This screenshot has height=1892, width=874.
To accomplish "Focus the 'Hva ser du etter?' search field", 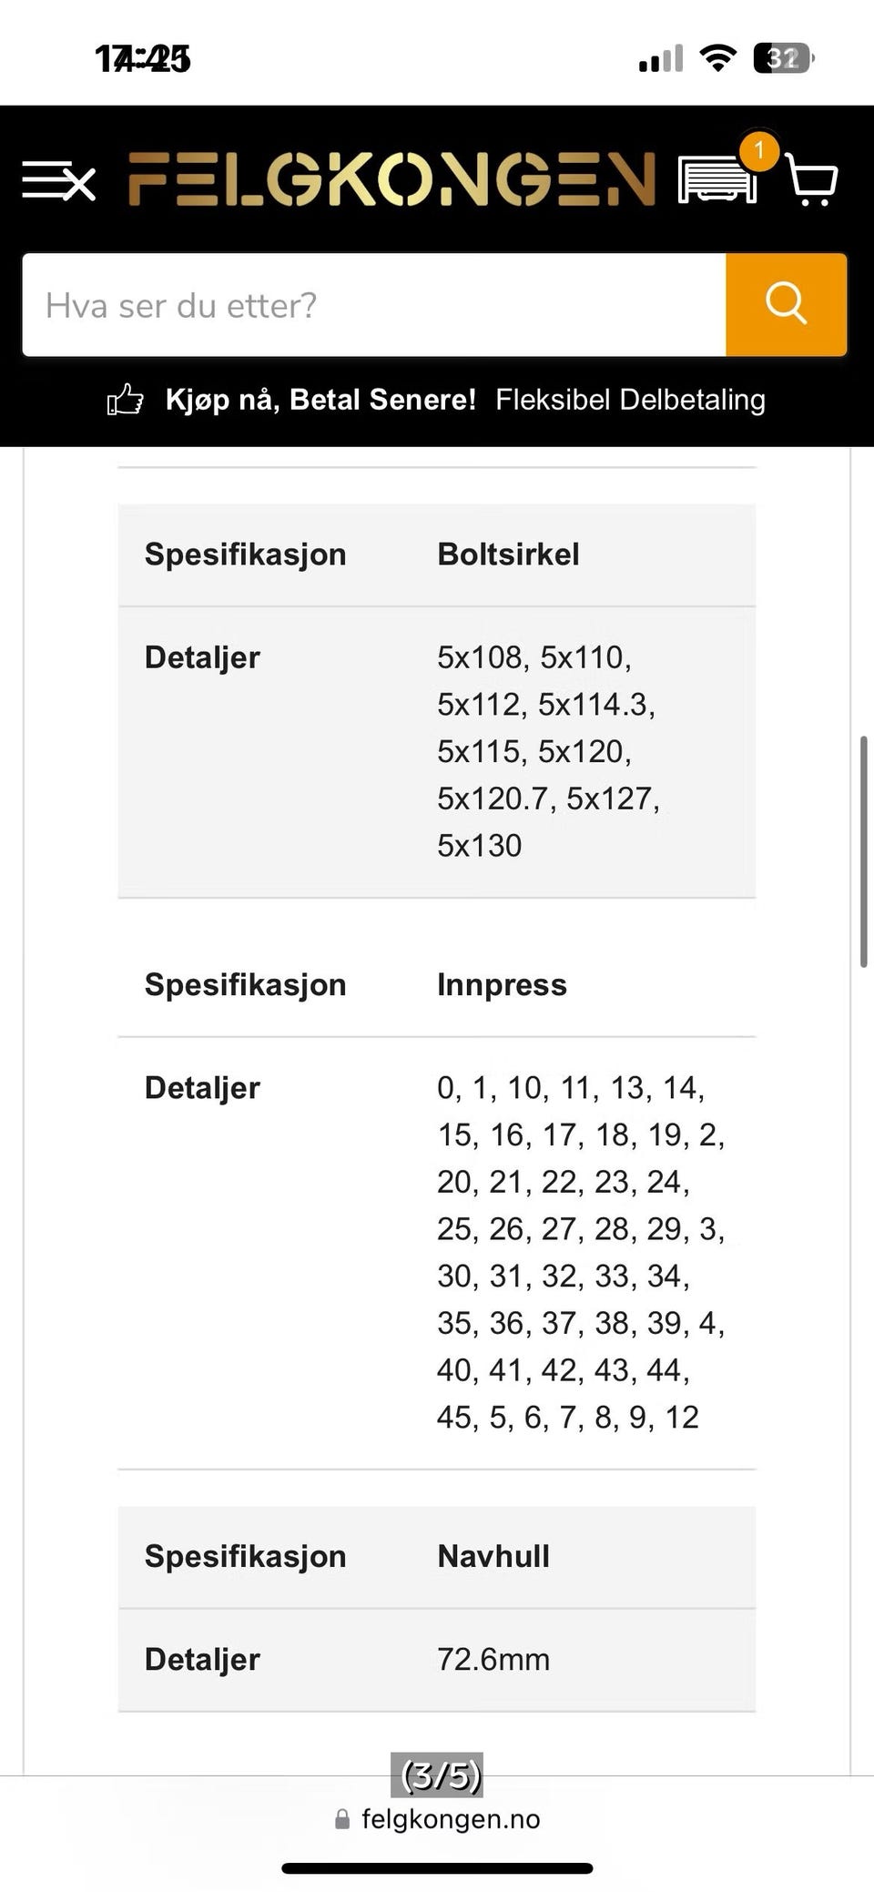I will tap(374, 305).
